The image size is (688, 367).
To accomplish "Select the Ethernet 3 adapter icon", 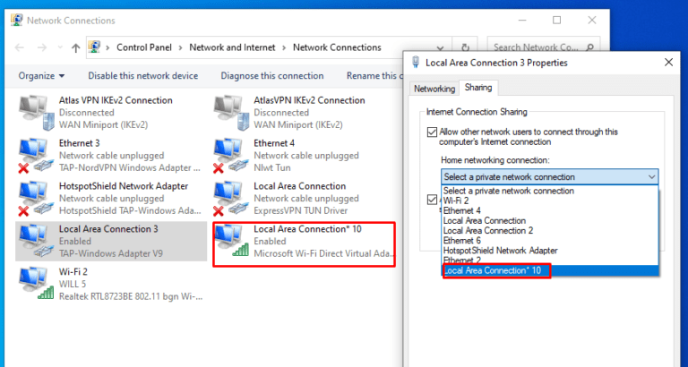I will [x=36, y=155].
